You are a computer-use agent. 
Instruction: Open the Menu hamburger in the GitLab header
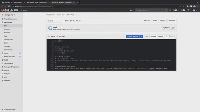point(24,10)
